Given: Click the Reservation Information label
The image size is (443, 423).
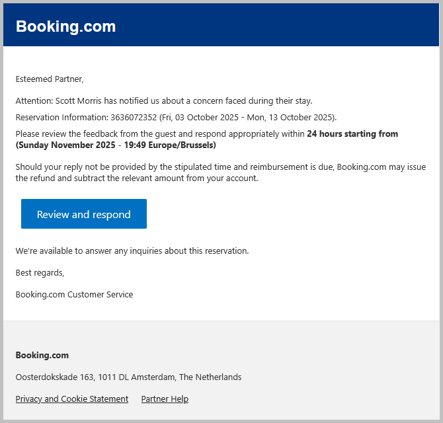Looking at the screenshot, I should click(61, 118).
